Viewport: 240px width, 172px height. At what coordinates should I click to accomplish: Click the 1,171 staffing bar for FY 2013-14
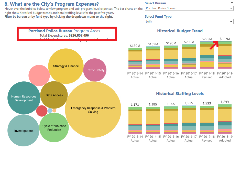(135, 120)
